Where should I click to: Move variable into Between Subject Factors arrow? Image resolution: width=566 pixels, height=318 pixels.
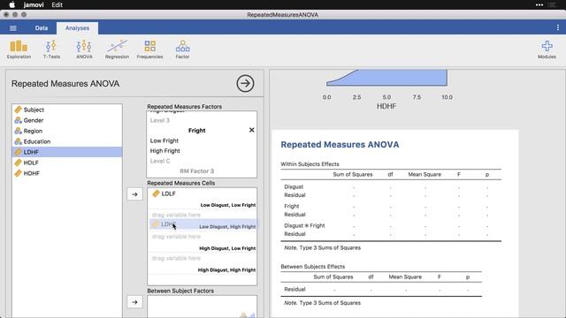coord(134,302)
